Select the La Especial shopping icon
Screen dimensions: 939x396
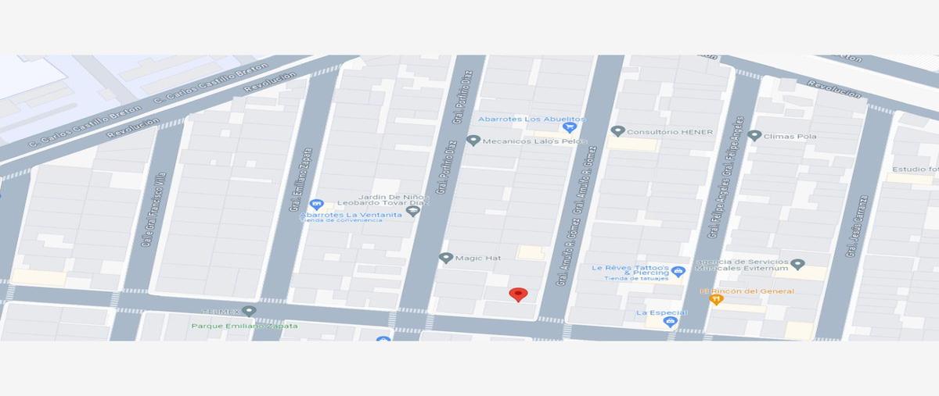click(670, 321)
